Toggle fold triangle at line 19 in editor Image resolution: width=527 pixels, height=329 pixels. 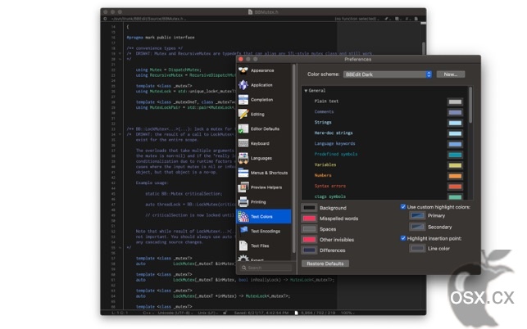coord(120,53)
